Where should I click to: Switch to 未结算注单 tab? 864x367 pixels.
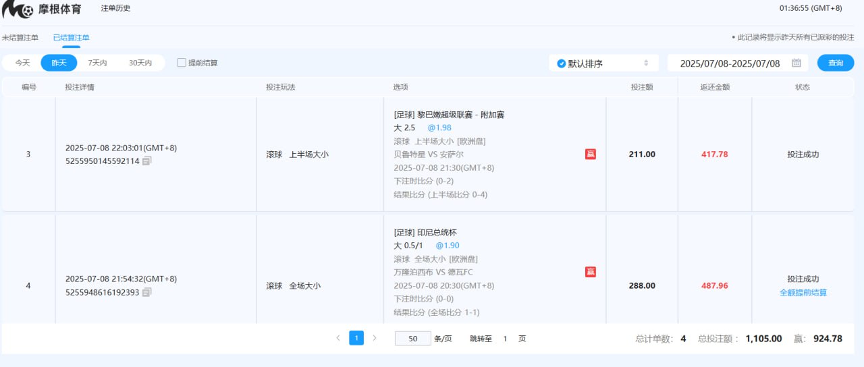tap(20, 38)
